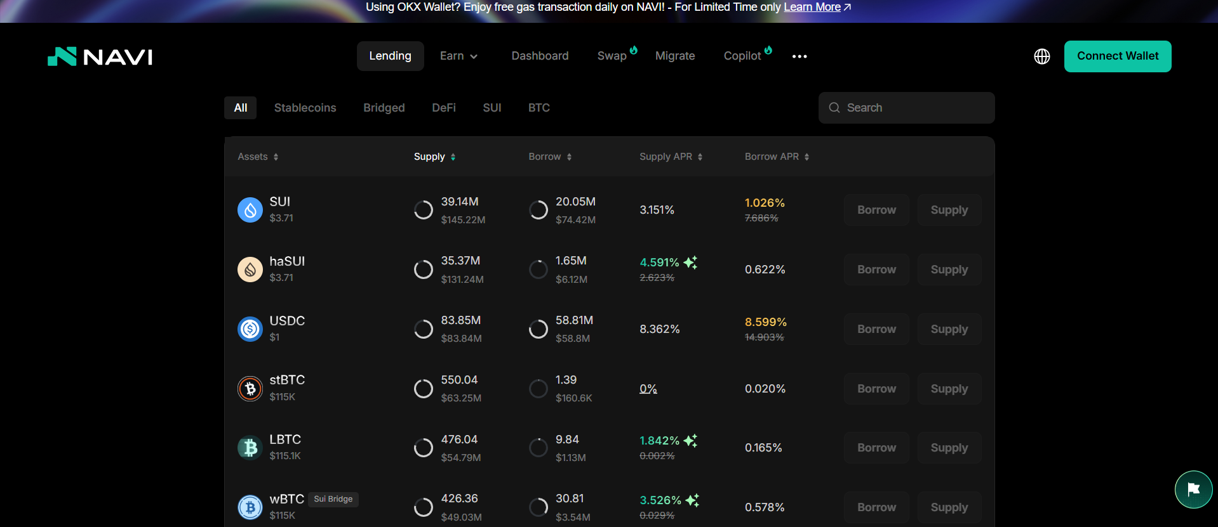Click the sparkle icon beside 3.526%
This screenshot has height=527, width=1218.
point(693,500)
